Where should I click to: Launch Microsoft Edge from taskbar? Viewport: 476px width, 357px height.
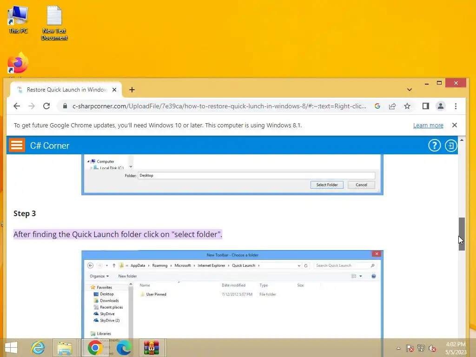pos(124,348)
